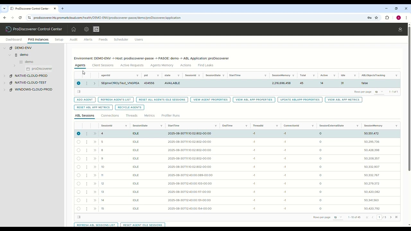The width and height of the screenshot is (411, 231).
Task: Expand details for session 5
Action: click(x=95, y=142)
